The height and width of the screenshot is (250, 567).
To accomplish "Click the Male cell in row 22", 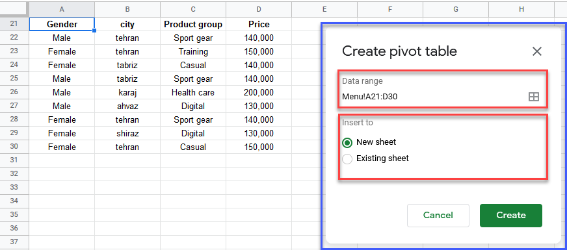I will (x=62, y=38).
